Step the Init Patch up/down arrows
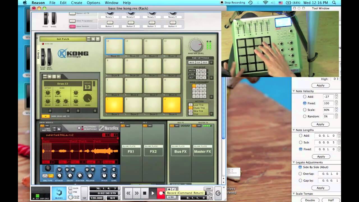Image resolution: width=359 pixels, height=202 pixels. click(89, 39)
